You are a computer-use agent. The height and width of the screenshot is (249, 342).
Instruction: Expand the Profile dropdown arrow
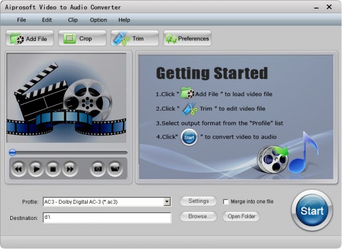coord(167,202)
